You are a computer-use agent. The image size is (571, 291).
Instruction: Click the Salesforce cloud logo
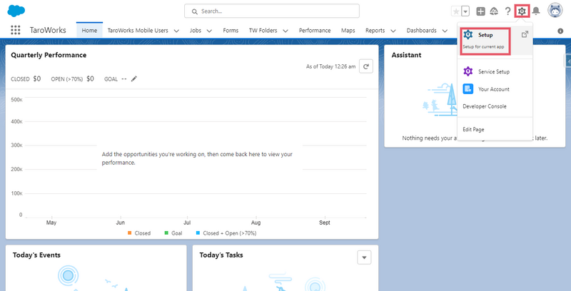click(16, 11)
